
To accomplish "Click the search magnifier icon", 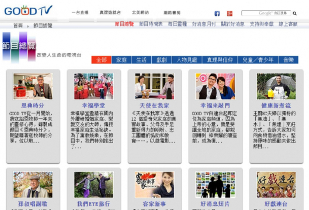I will pos(295,13).
